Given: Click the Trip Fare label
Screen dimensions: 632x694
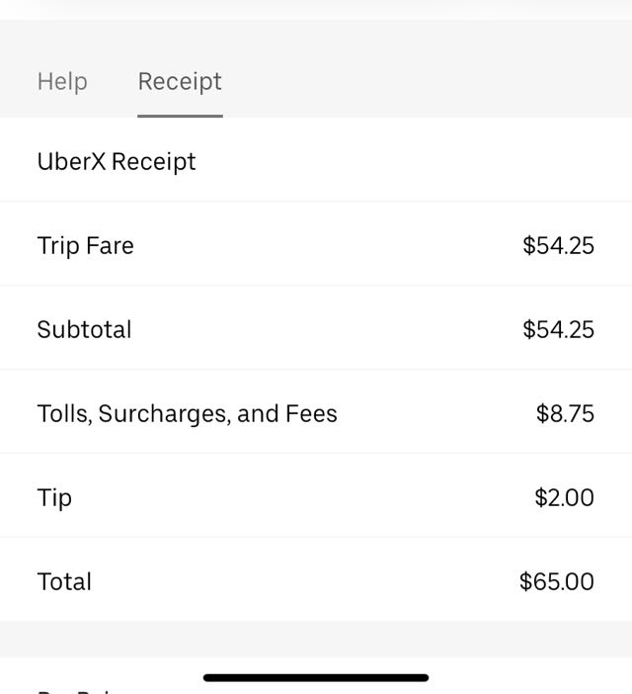Looking at the screenshot, I should 85,245.
